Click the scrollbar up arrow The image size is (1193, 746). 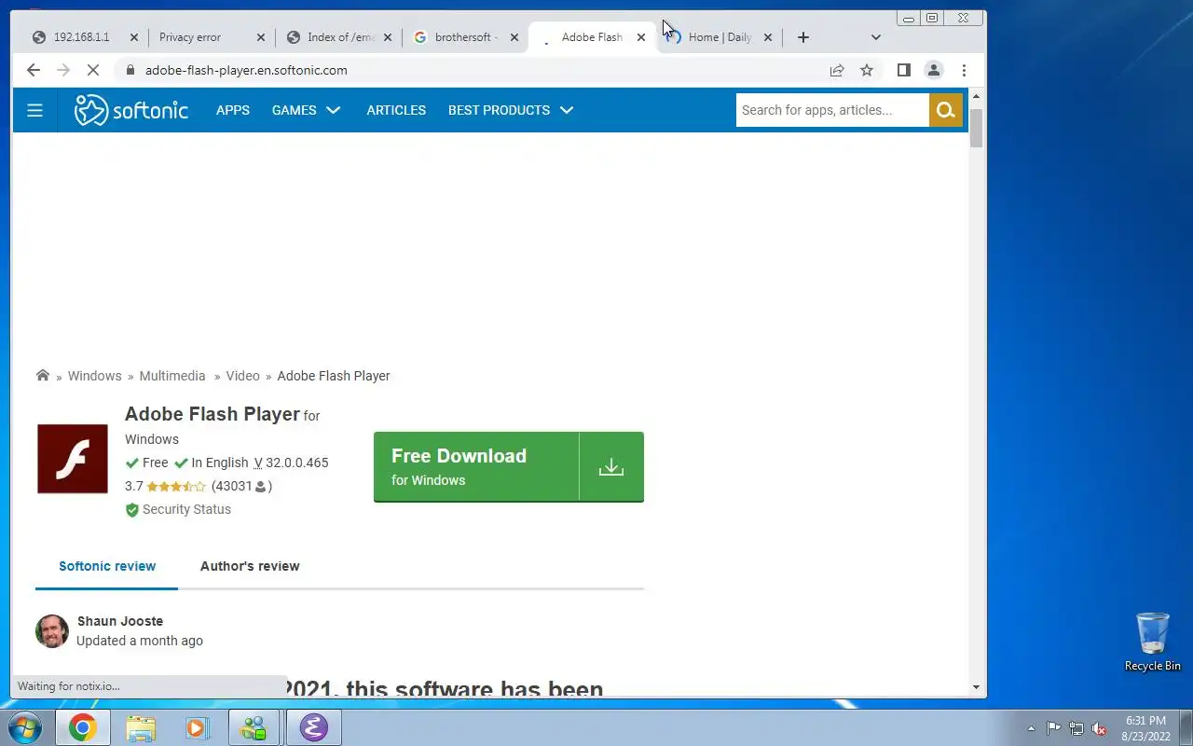tap(977, 96)
